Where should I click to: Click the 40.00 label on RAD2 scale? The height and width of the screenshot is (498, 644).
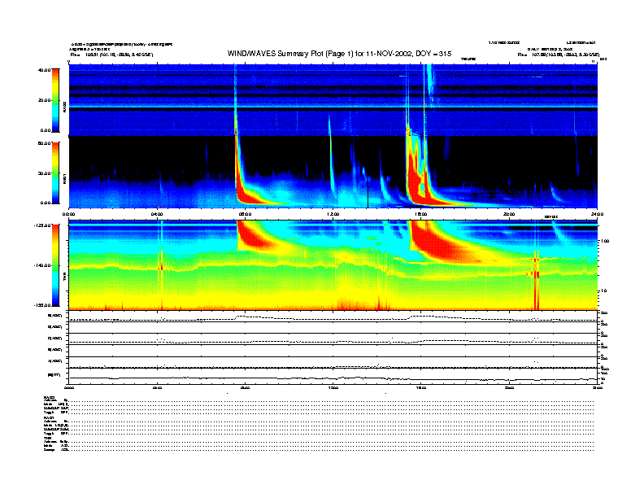[45, 70]
